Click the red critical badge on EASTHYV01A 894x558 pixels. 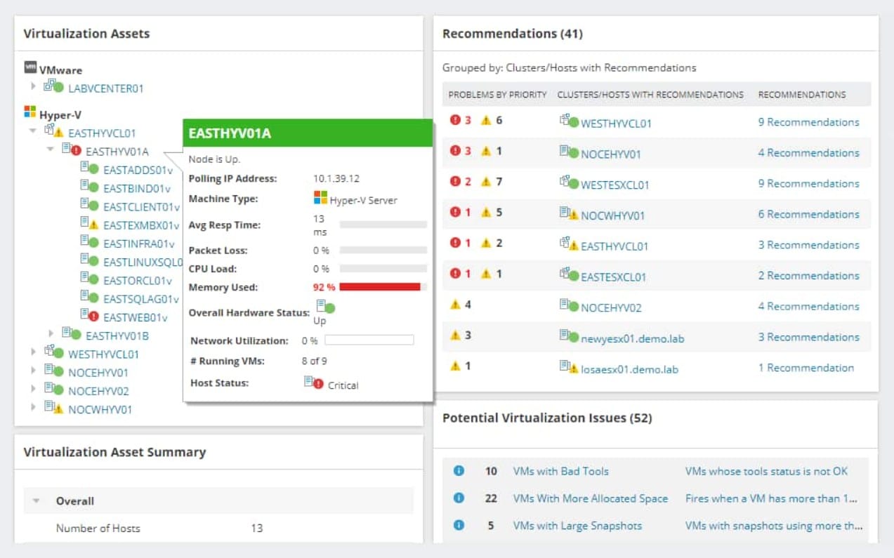pos(77,150)
